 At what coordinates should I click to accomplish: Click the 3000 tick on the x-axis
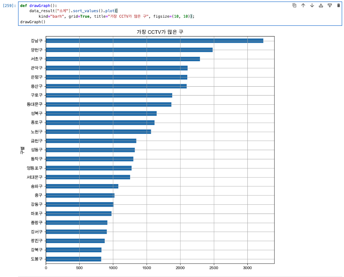pos(247,268)
